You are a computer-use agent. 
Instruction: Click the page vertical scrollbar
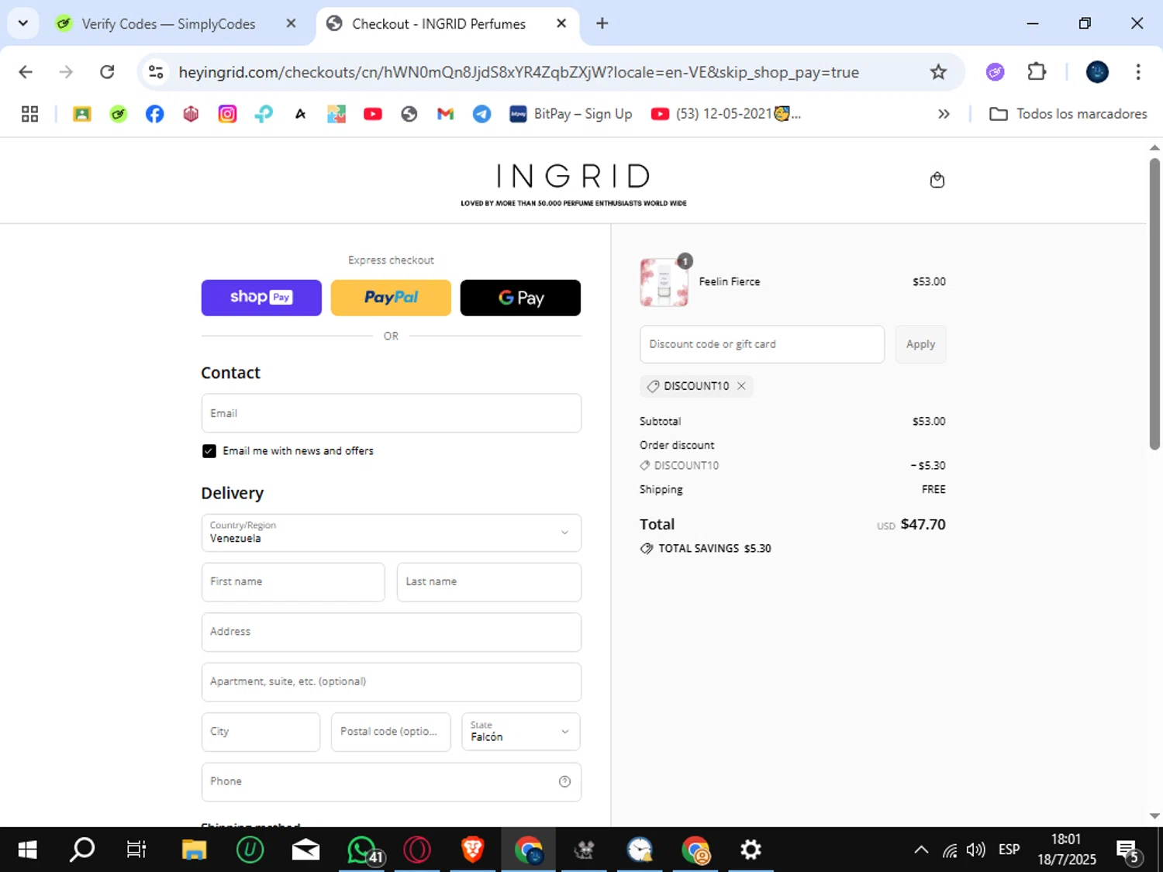1154,304
